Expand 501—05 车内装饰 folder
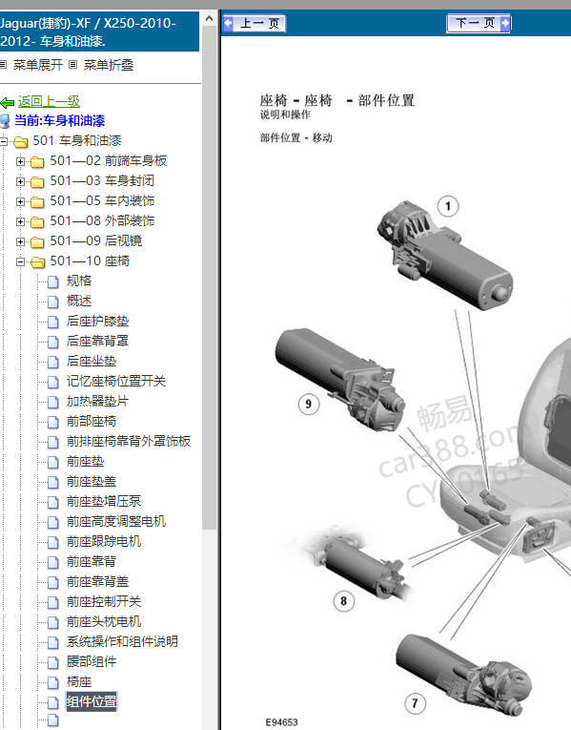 point(20,201)
